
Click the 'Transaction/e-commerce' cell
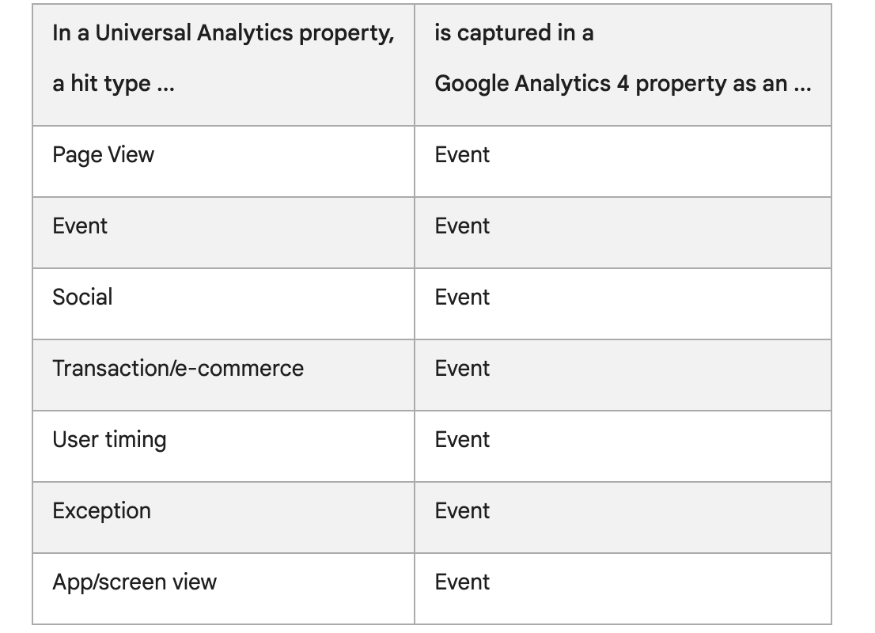178,369
